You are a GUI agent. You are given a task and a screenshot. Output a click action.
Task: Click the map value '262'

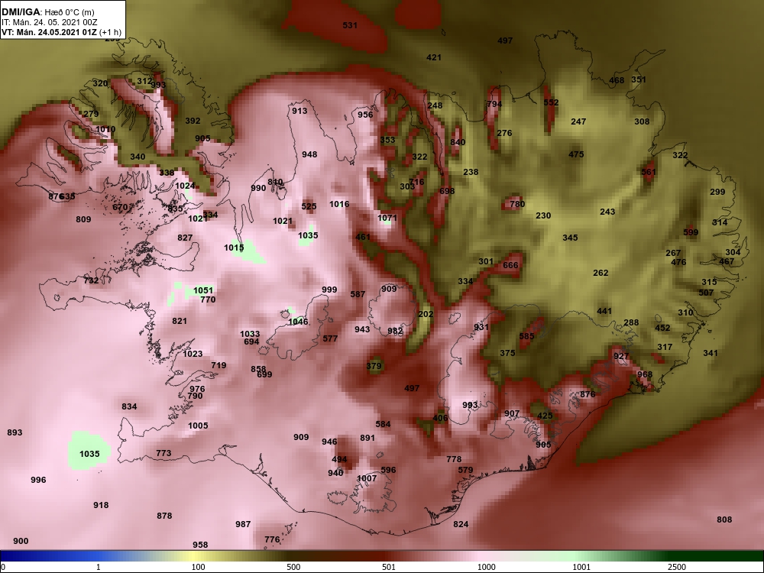[601, 274]
